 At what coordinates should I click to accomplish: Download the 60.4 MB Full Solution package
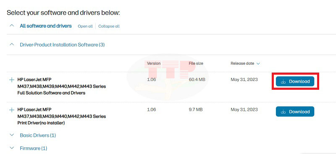(x=295, y=81)
